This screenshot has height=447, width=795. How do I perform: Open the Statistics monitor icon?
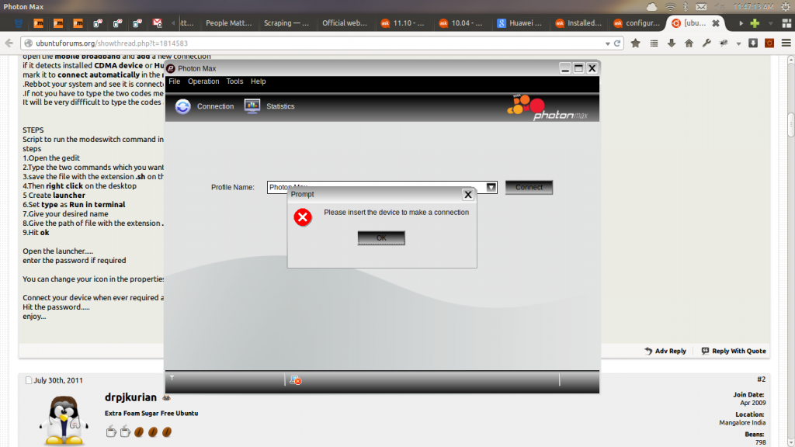(252, 106)
